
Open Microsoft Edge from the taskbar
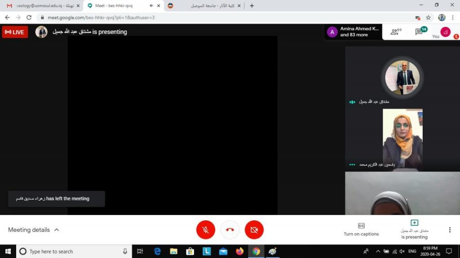pyautogui.click(x=157, y=251)
